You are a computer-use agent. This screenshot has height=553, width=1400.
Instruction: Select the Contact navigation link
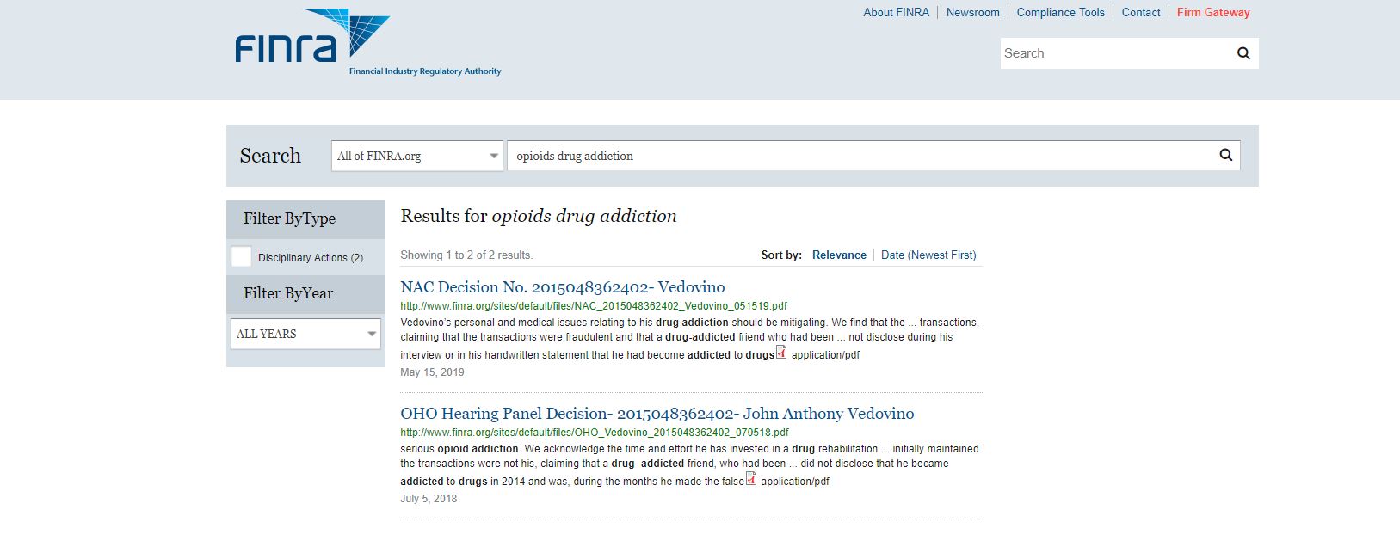(x=1141, y=12)
